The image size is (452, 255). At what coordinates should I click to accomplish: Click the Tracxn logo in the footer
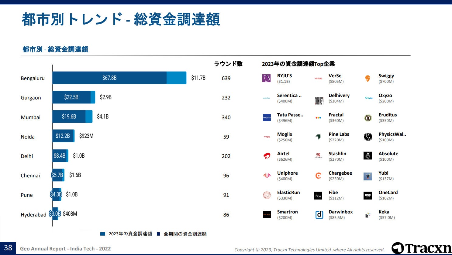point(421,248)
